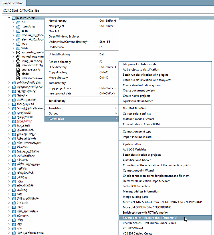Select Import Pipeline Wizard

(x=165, y=137)
